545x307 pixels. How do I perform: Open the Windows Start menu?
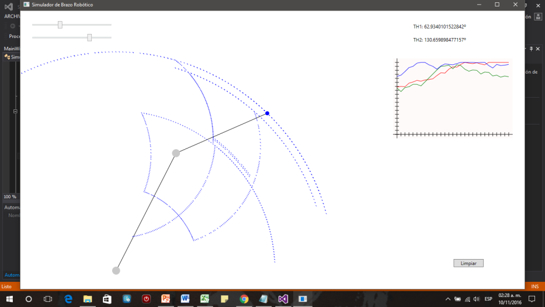[x=9, y=299]
